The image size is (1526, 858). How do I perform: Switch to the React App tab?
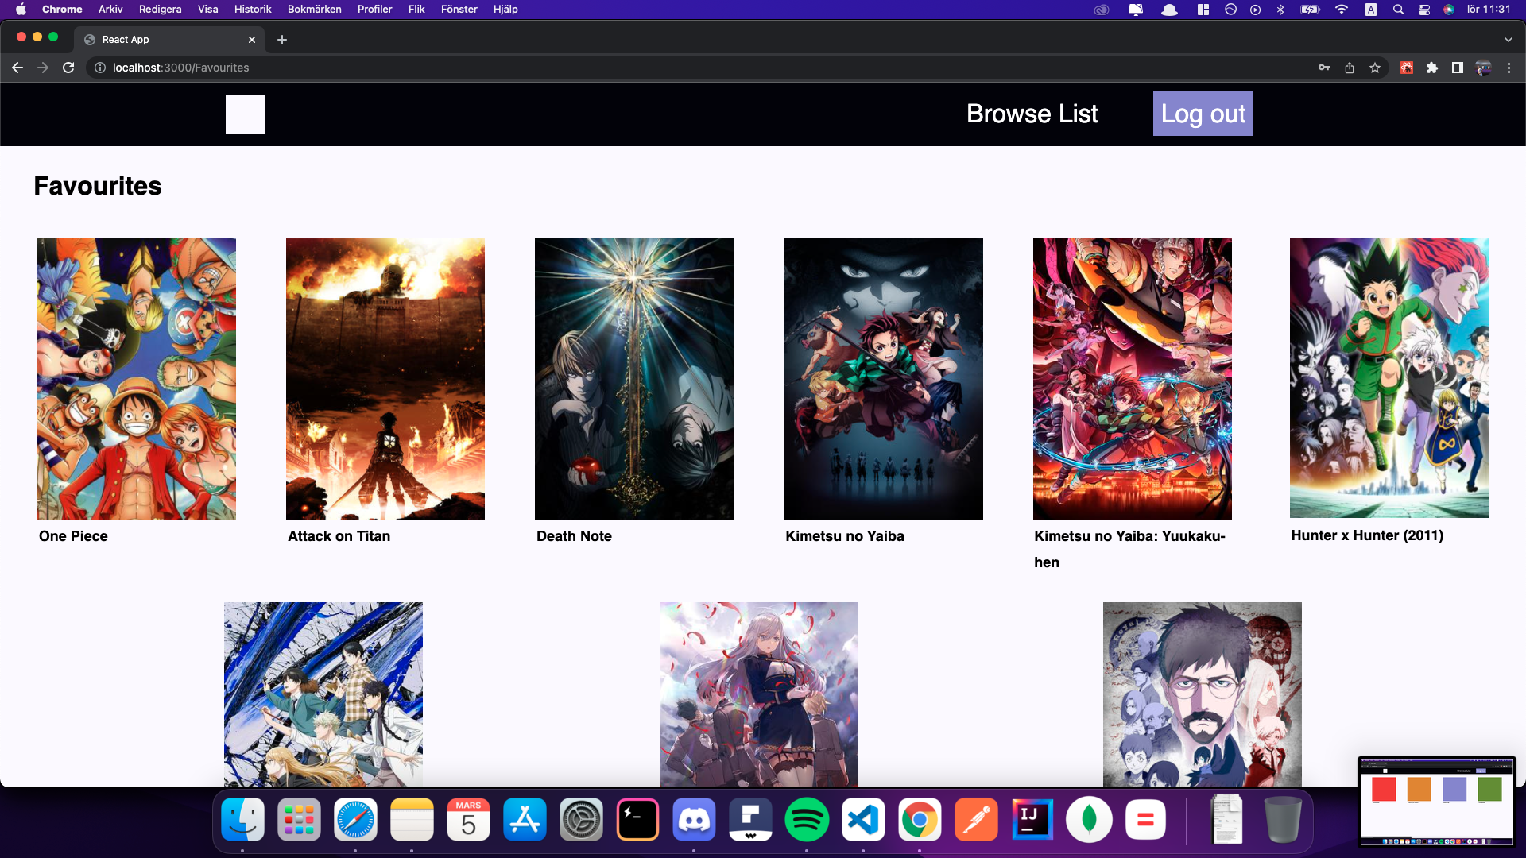(169, 39)
